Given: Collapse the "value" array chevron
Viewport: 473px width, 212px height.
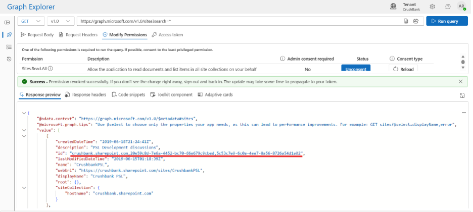Looking at the screenshot, I should (x=24, y=130).
